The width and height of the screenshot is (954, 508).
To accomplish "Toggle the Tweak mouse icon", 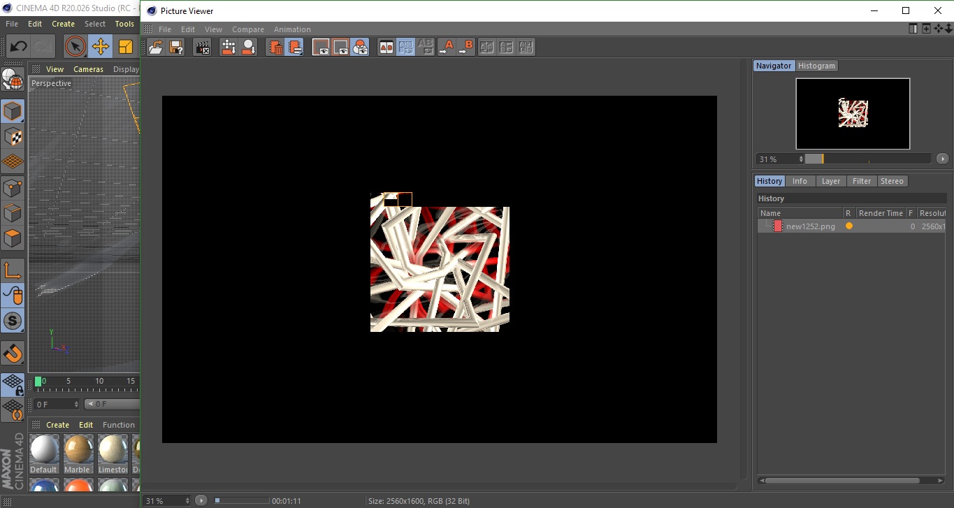I will (x=12, y=296).
